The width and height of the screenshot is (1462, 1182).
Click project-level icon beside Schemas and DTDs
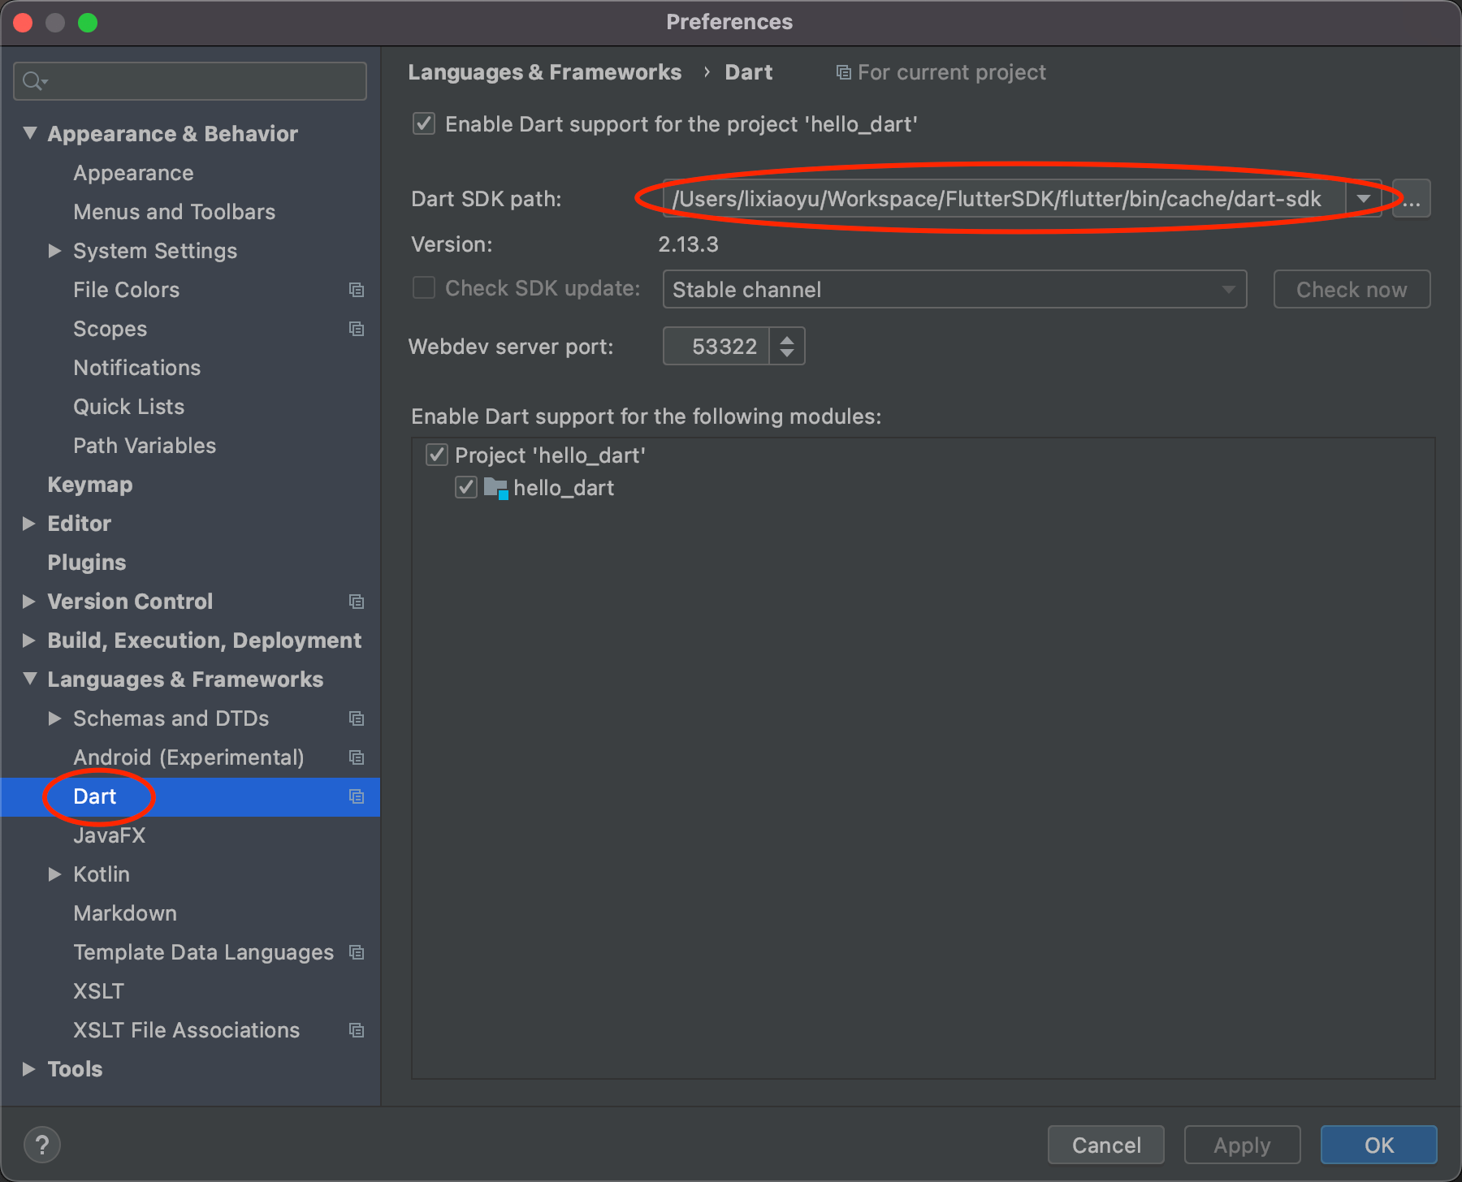(x=356, y=718)
